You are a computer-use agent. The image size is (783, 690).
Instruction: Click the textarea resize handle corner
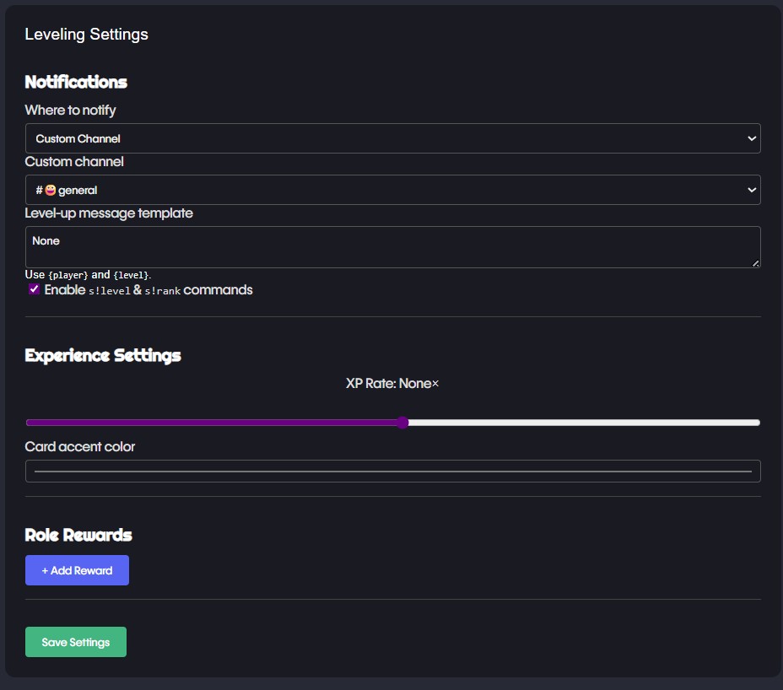(756, 263)
